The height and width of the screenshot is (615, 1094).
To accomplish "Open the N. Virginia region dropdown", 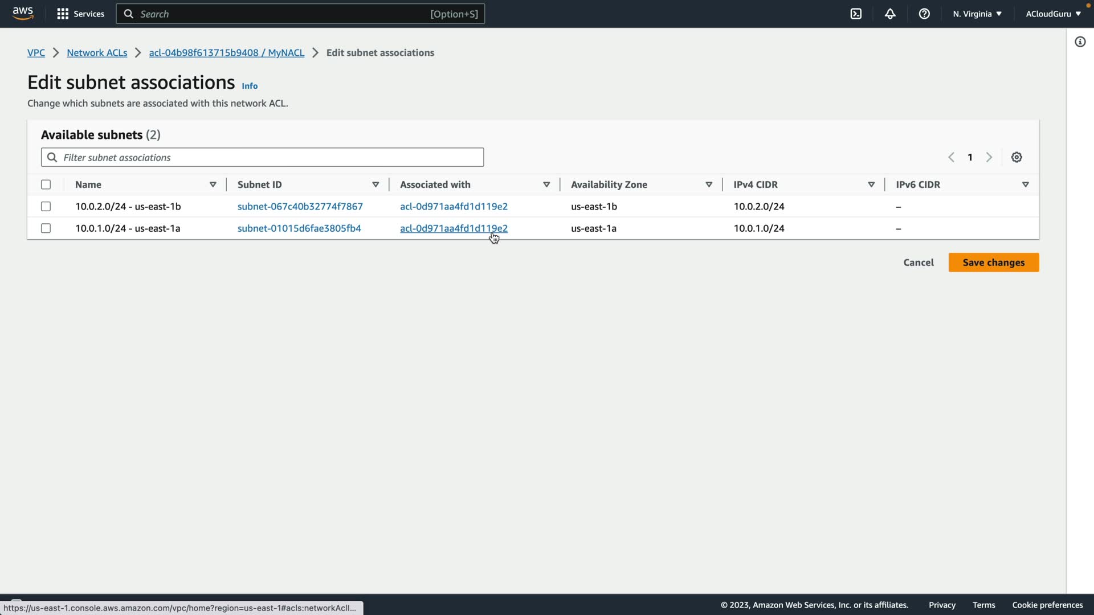I will (977, 14).
